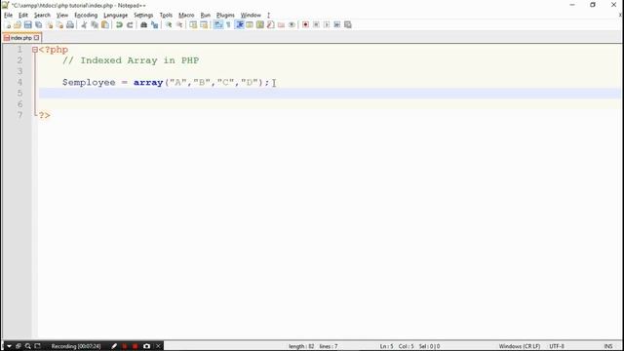This screenshot has height=351, width=624.
Task: Click the recorder pencil draw icon
Action: 114,346
